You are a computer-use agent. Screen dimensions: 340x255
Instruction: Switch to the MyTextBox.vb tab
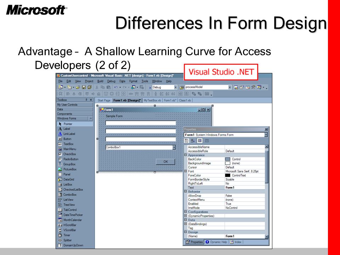[x=152, y=100]
